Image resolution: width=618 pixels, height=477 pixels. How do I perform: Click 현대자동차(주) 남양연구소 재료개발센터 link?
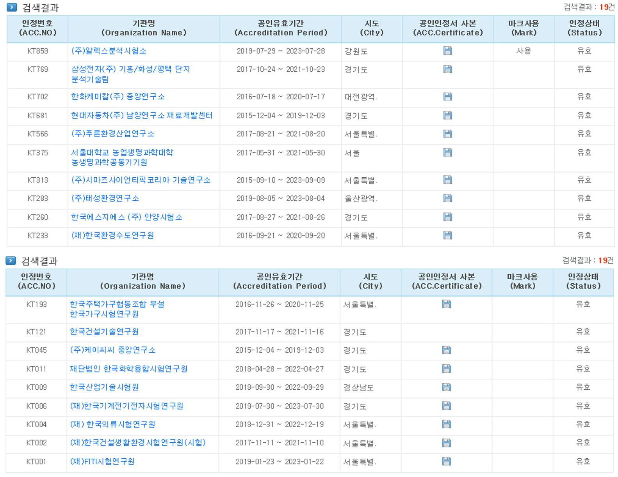coord(141,115)
